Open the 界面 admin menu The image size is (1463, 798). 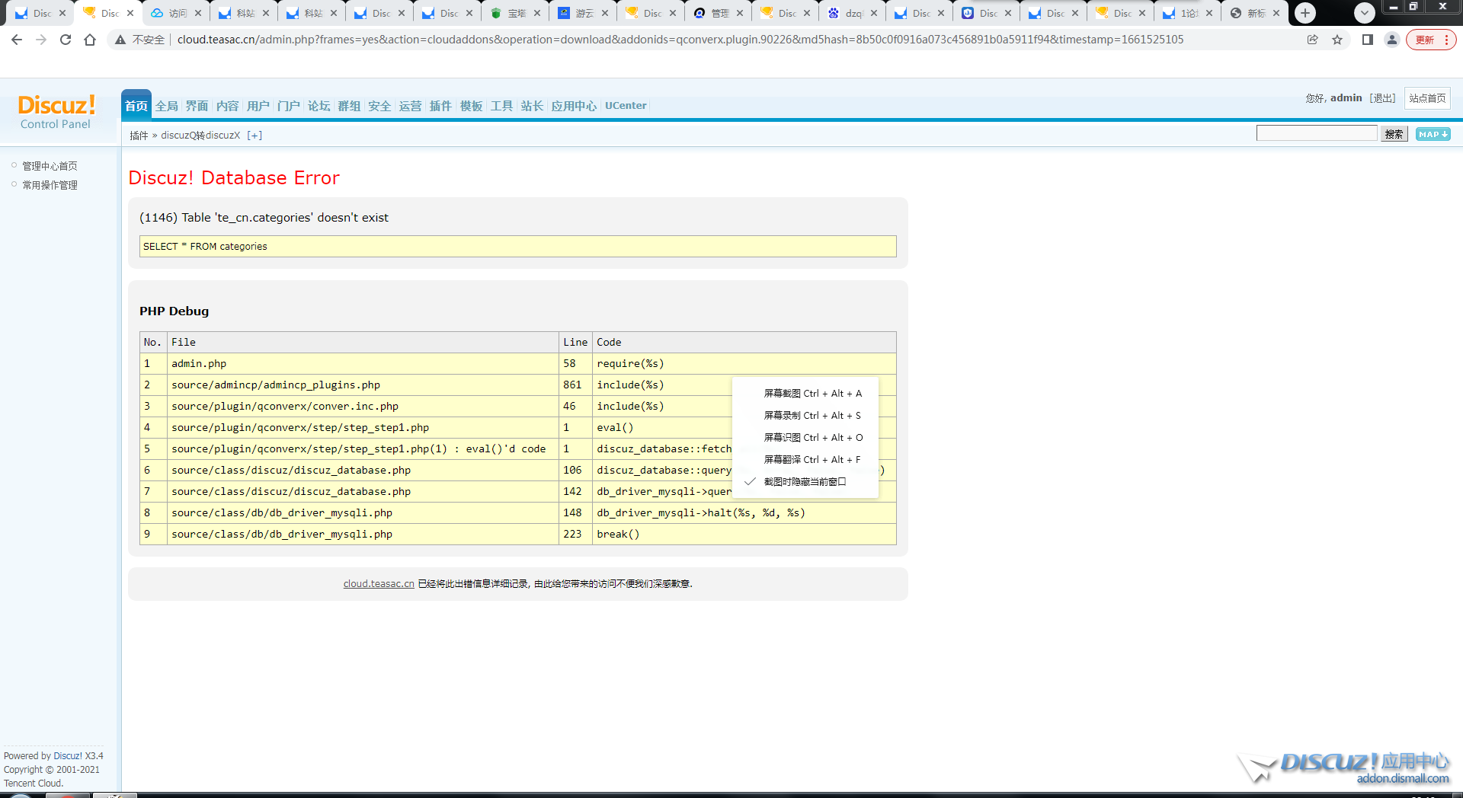pos(197,106)
